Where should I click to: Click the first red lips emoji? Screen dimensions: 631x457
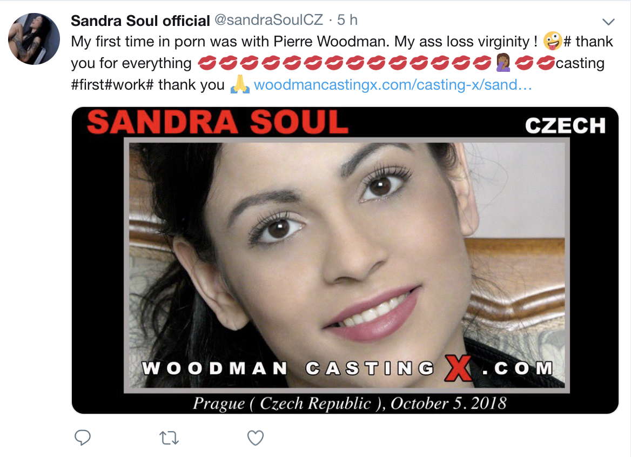207,63
